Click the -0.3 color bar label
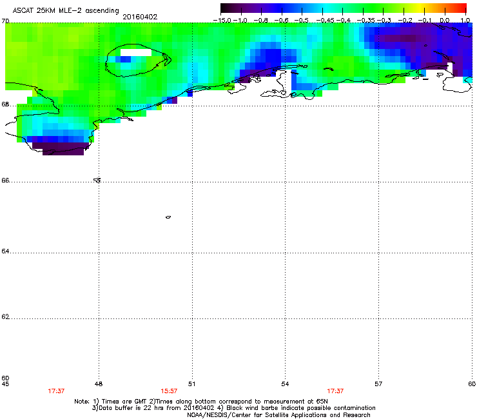 384,21
